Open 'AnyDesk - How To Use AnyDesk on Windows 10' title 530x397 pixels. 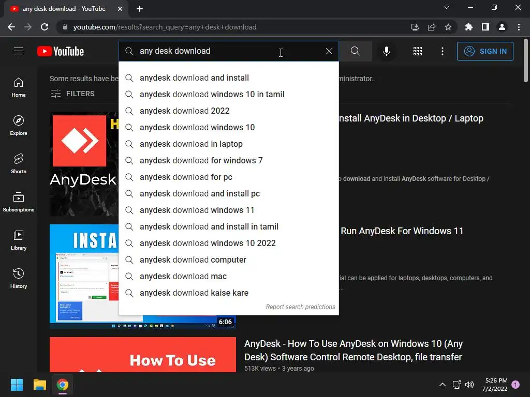(x=353, y=350)
